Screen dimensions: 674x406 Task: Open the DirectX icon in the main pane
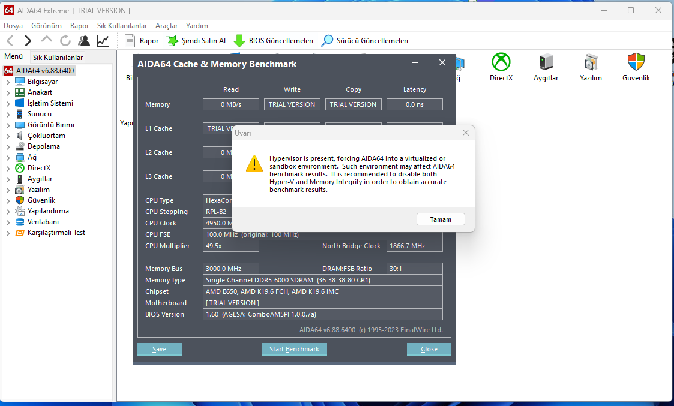coord(501,62)
